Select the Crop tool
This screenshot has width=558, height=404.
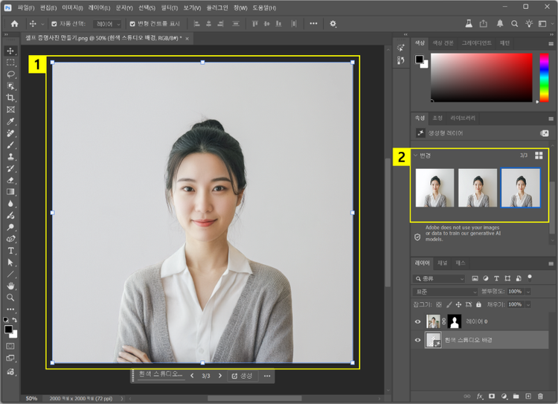click(x=10, y=98)
